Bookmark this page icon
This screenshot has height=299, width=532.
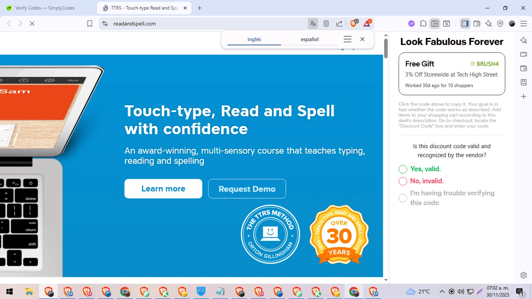(x=90, y=24)
